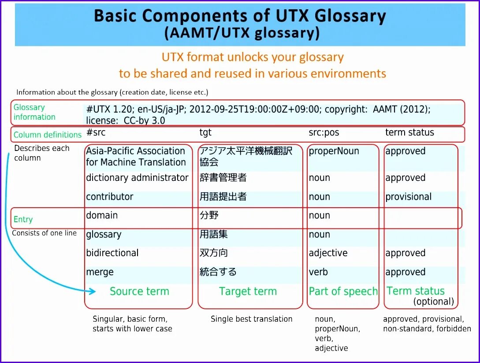The width and height of the screenshot is (480, 363).
Task: Click 'approved' in the dictionary administrator row
Action: [x=406, y=178]
